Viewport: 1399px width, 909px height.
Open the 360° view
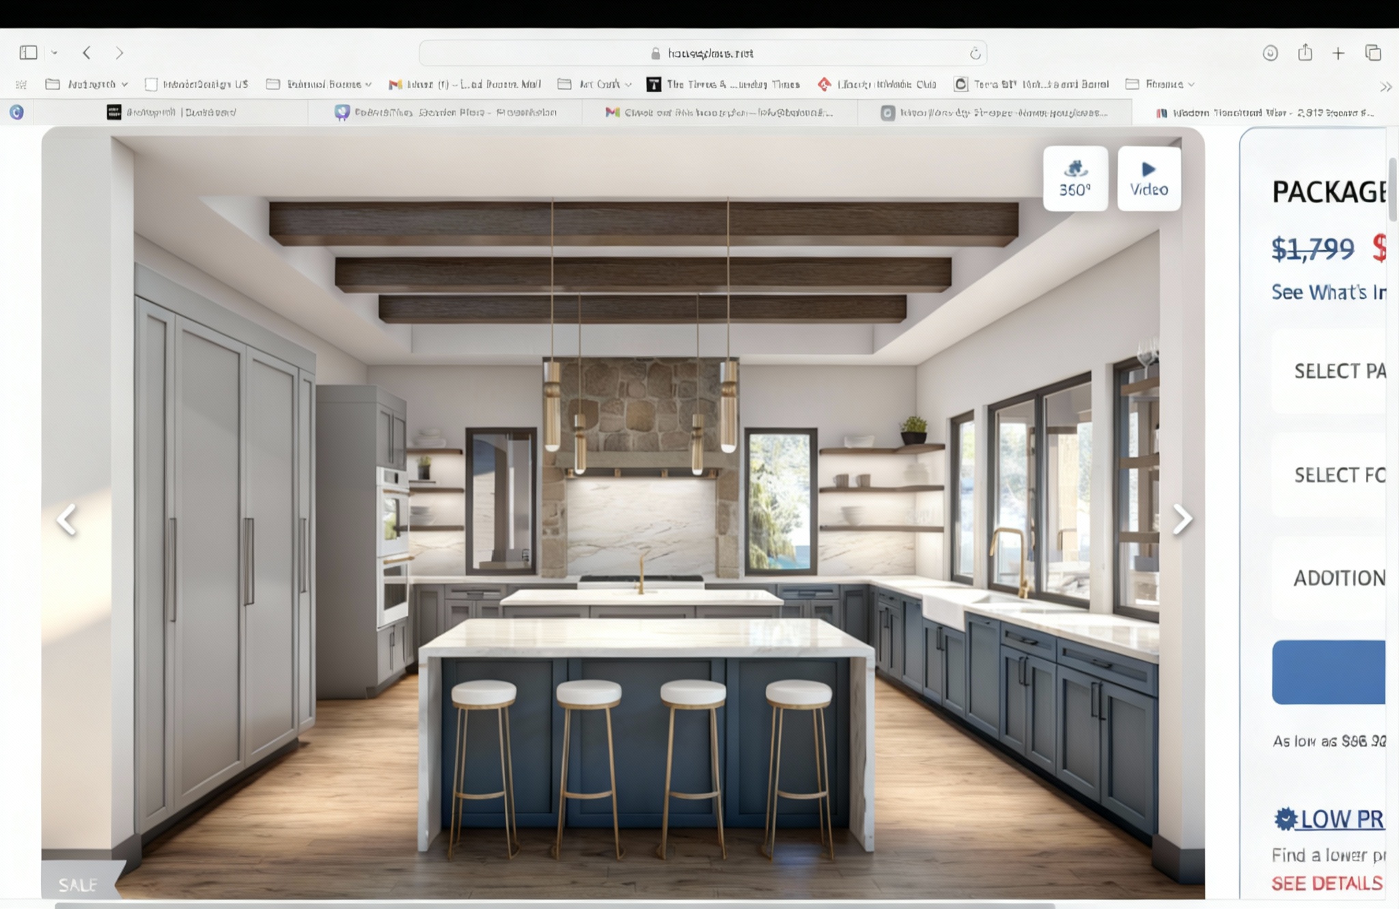tap(1075, 178)
